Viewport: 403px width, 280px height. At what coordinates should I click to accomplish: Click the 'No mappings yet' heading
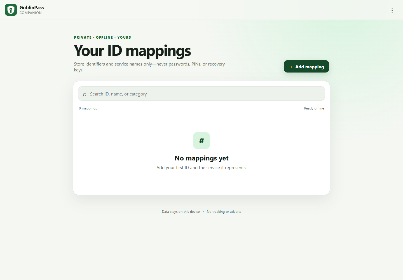click(x=201, y=158)
